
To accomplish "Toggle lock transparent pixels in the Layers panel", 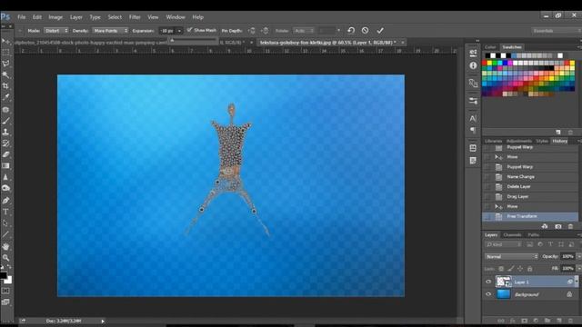I will coord(501,269).
